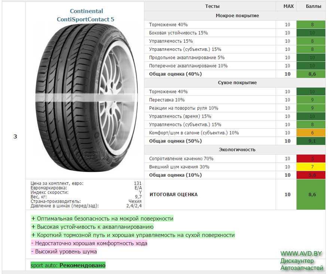Click the "Страна-производитель:" label
Image resolution: width=328 pixels, height=274 pixels.
56,201
